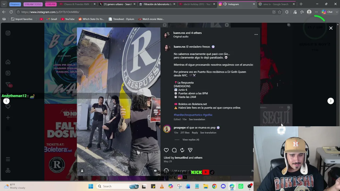Open lemuellind profile from Liked by
The height and width of the screenshot is (191, 340).
[181, 158]
